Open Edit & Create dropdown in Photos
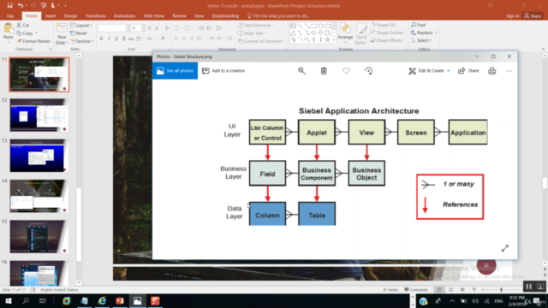Screen dimensions: 548x308 tap(429, 71)
